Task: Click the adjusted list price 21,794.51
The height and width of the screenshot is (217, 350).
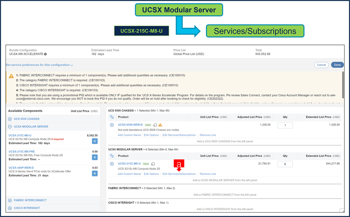Action: tap(264, 164)
